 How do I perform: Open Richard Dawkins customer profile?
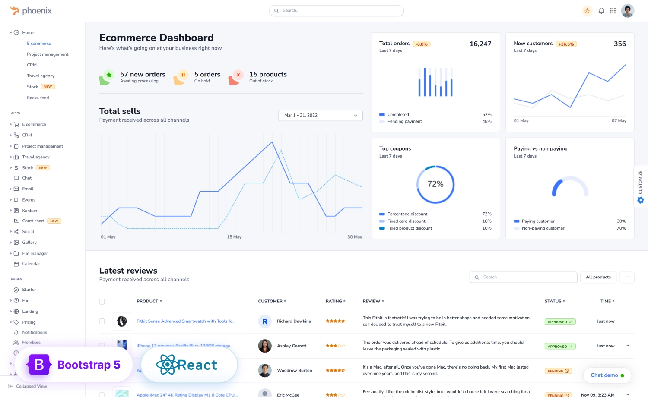click(x=294, y=321)
